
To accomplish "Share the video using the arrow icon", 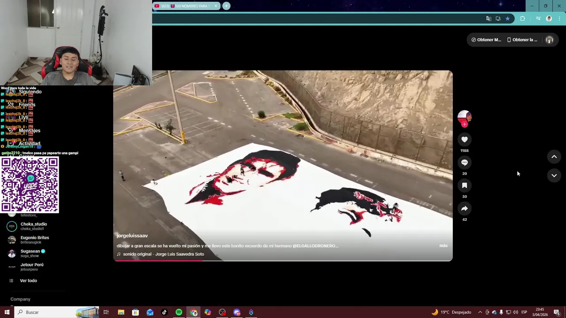I will pyautogui.click(x=464, y=208).
